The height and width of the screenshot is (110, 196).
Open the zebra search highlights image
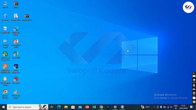click(x=43, y=107)
